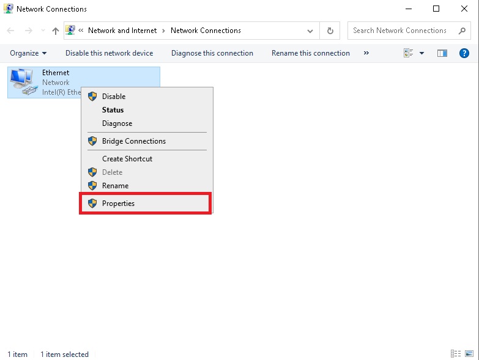This screenshot has height=360, width=479.
Task: Expand the view options dropdown arrow
Action: tap(421, 53)
